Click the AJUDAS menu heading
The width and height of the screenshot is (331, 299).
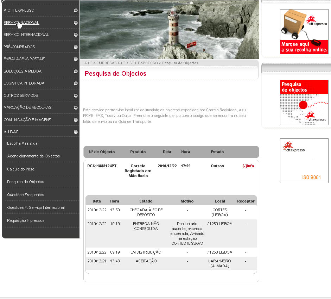pos(11,132)
